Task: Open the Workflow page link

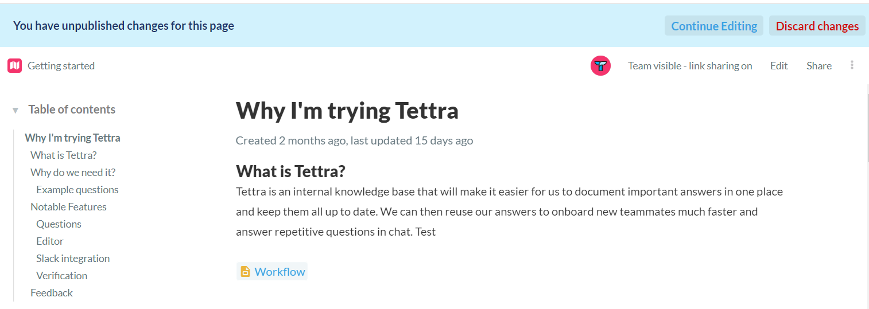Action: pos(280,272)
